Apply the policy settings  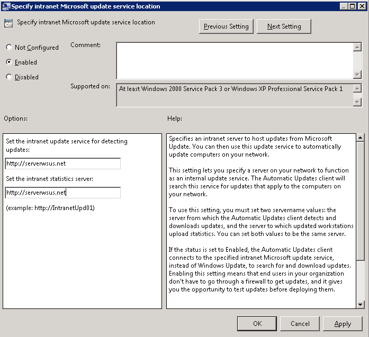343,324
